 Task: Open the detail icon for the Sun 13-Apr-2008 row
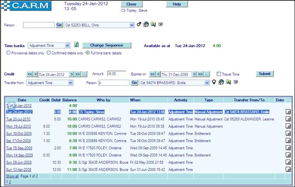pyautogui.click(x=288, y=169)
